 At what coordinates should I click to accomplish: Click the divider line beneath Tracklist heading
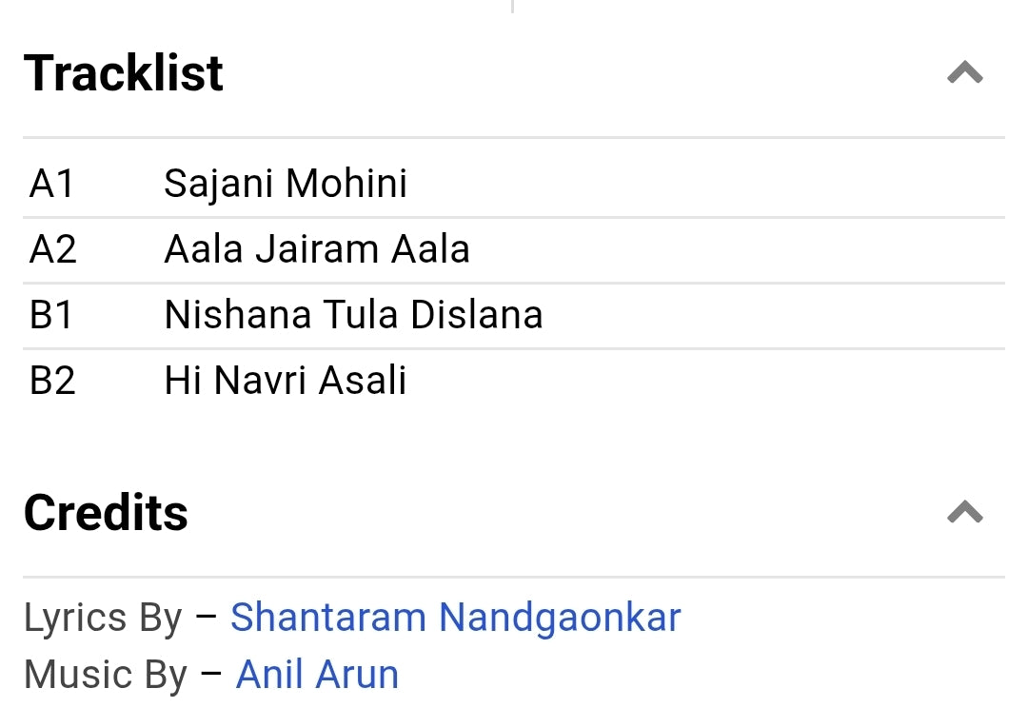(x=514, y=138)
